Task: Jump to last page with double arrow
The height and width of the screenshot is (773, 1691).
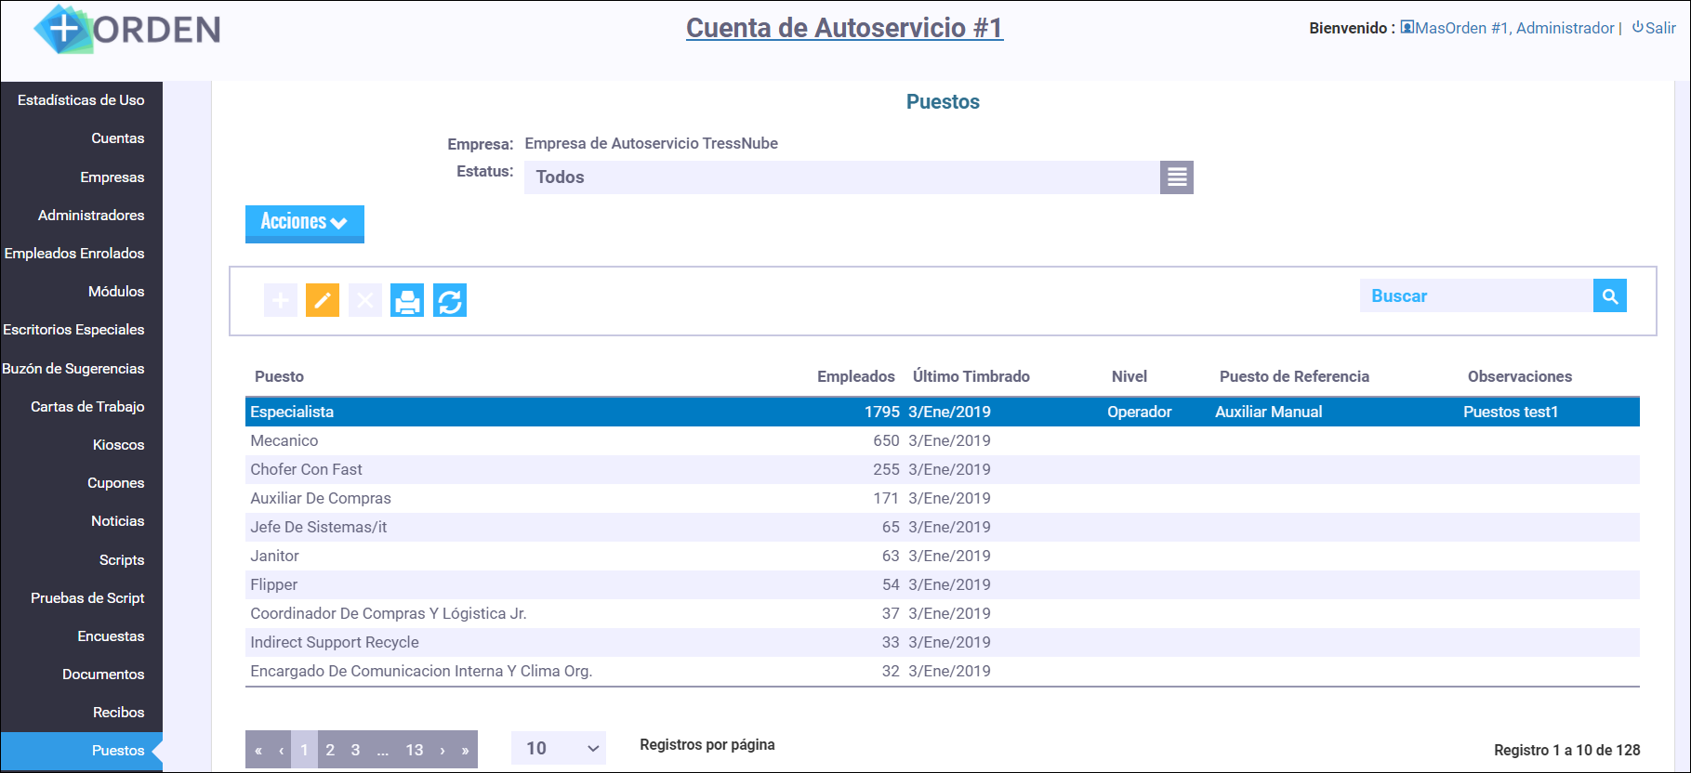Action: [465, 750]
